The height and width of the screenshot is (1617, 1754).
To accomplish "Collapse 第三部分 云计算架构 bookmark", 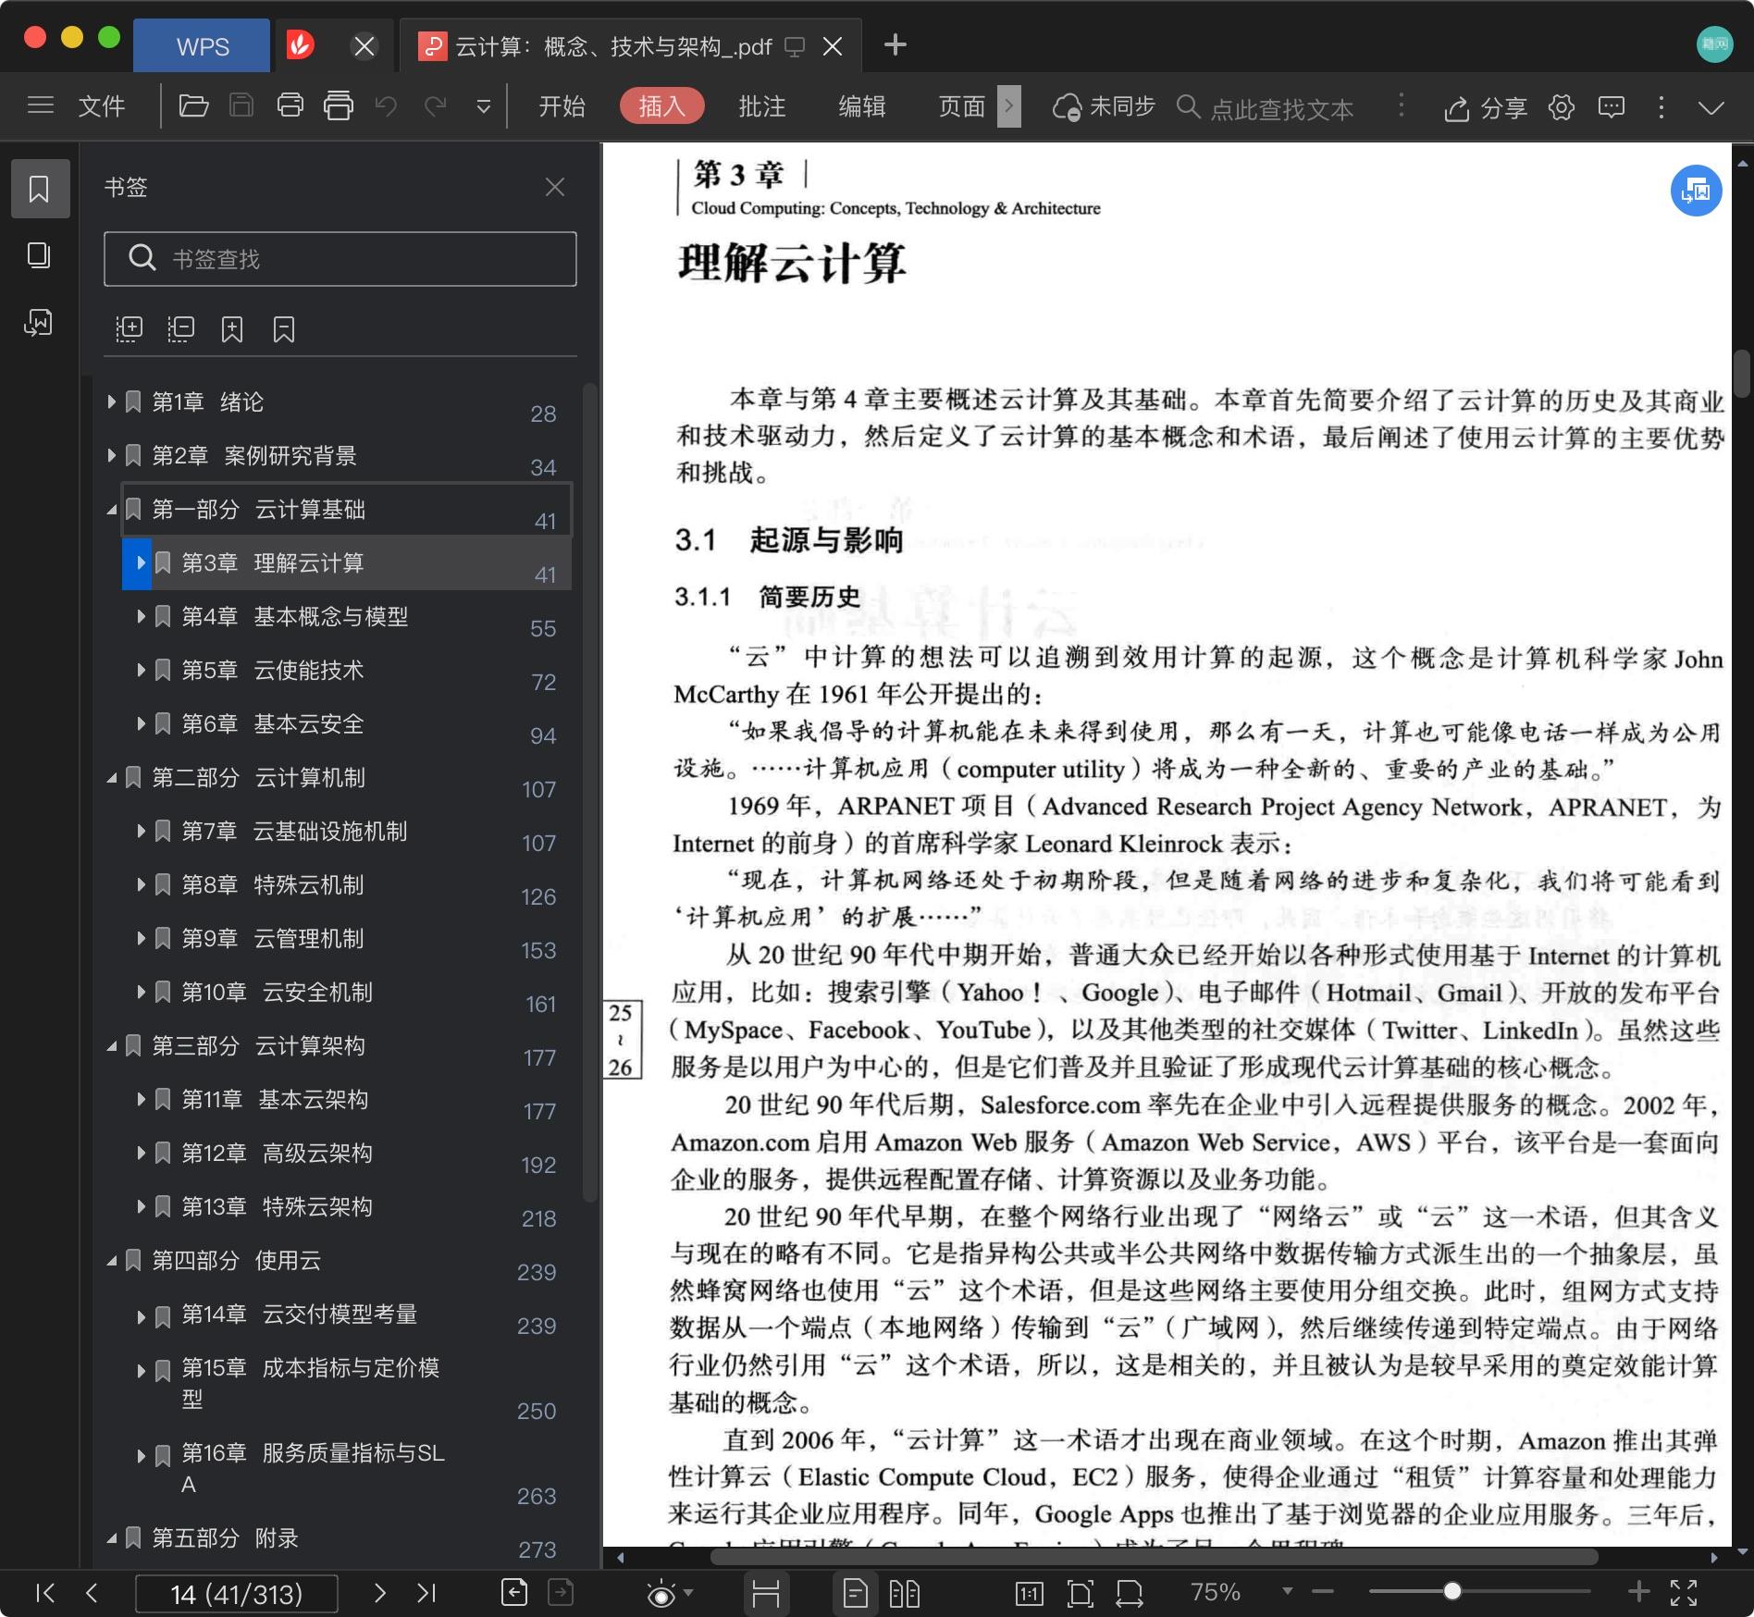I will click(112, 1045).
